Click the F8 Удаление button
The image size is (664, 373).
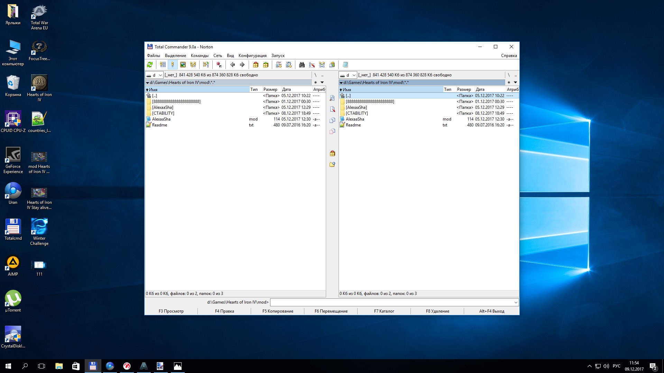[437, 311]
